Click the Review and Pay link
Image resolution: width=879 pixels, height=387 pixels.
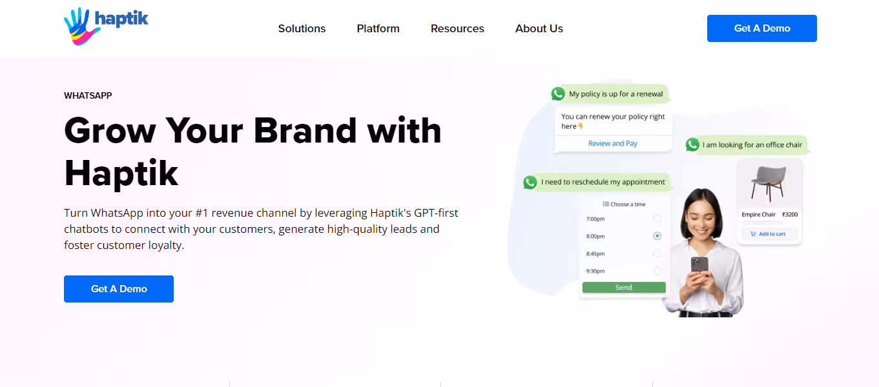(x=612, y=143)
